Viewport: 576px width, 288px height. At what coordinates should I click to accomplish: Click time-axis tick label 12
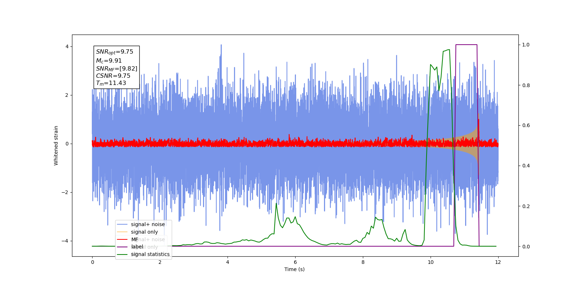coord(498,262)
